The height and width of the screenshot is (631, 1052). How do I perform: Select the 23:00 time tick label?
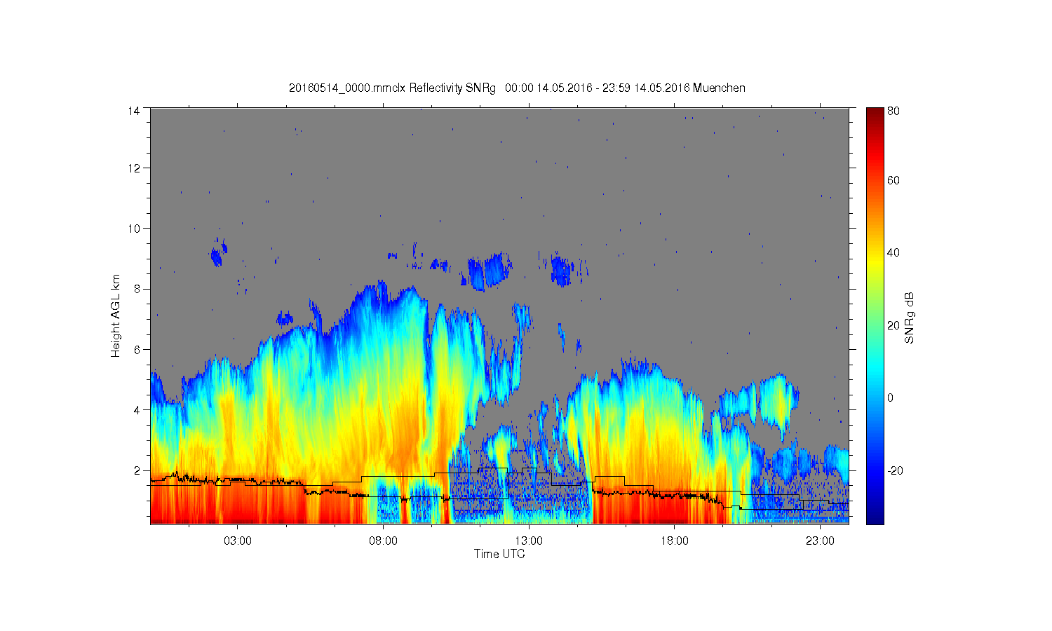tap(820, 541)
